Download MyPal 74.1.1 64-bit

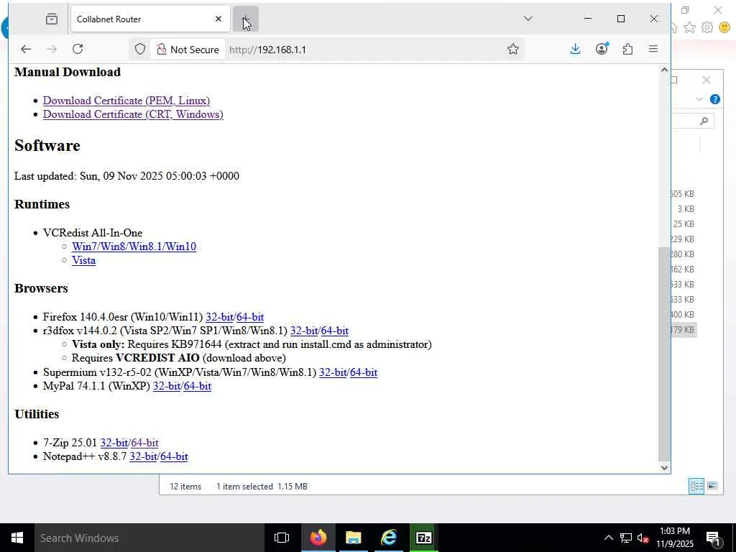pyautogui.click(x=197, y=386)
